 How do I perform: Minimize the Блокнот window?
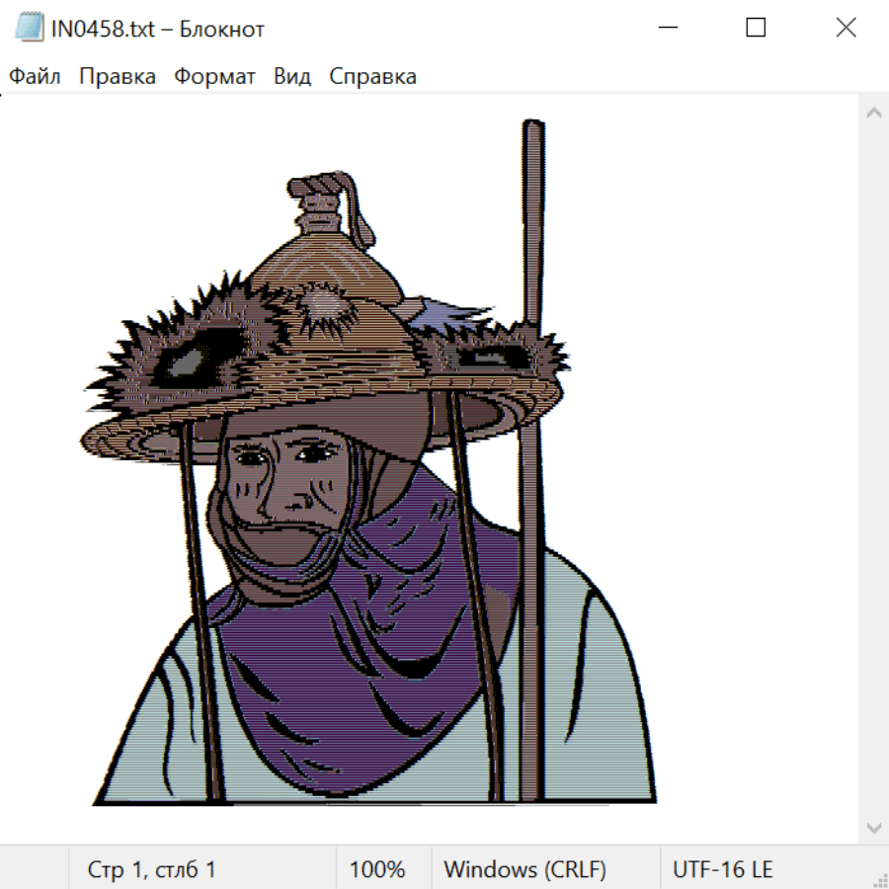(x=666, y=29)
